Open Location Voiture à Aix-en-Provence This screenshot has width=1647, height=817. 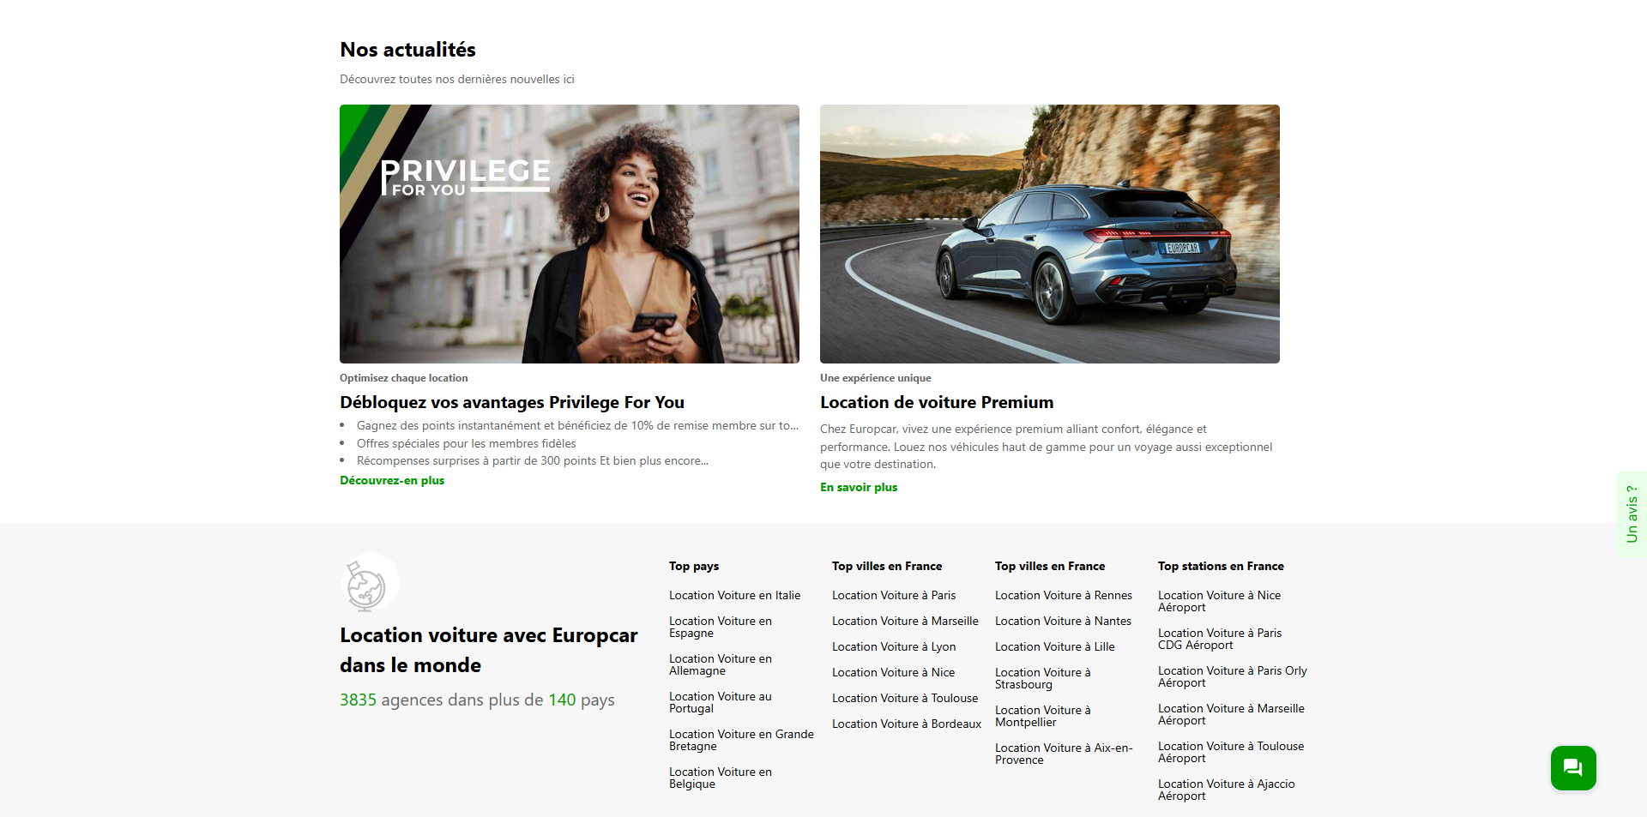point(1064,754)
